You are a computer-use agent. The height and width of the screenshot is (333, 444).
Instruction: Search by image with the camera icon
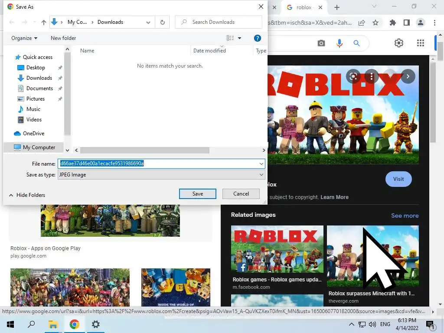pos(321,43)
